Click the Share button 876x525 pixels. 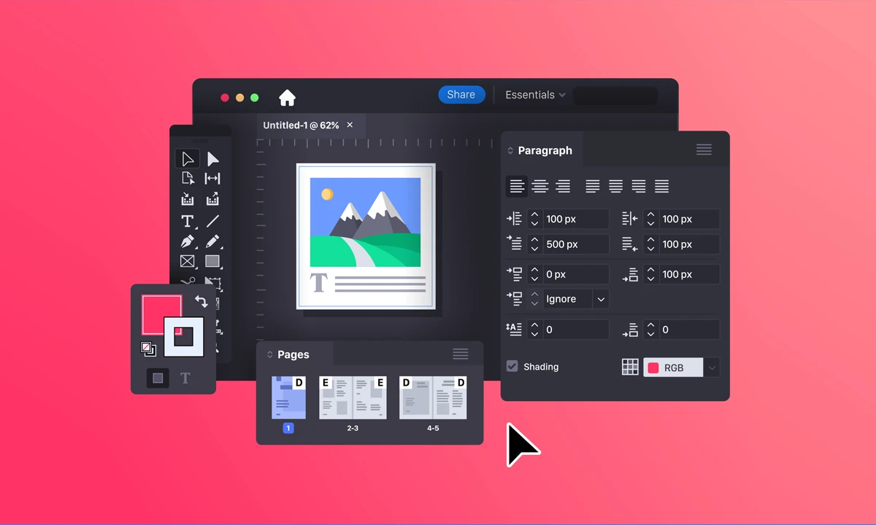coord(461,95)
